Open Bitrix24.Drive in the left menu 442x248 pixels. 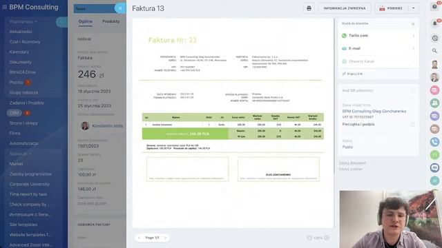pyautogui.click(x=22, y=72)
